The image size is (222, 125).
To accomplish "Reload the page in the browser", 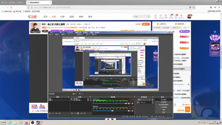I will (11, 7).
